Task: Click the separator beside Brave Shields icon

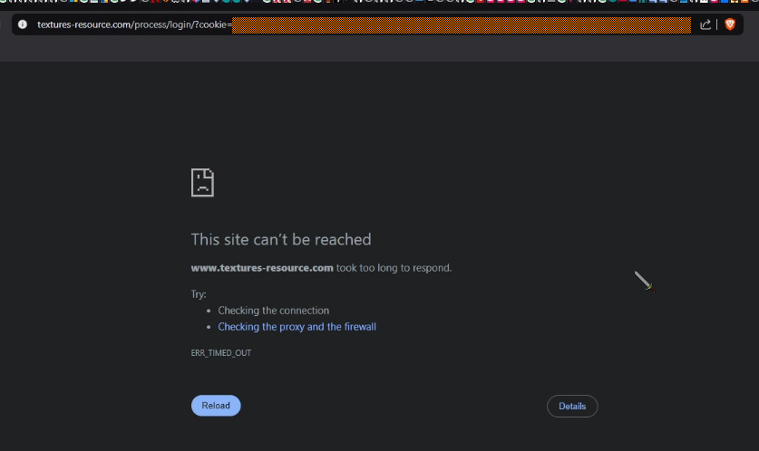Action: [717, 24]
